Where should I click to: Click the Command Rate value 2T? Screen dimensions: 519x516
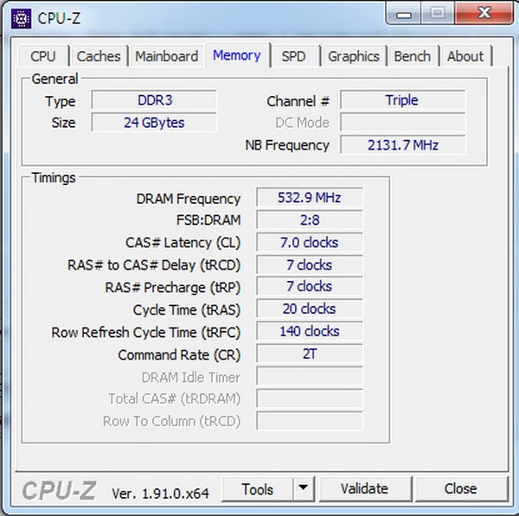(310, 354)
